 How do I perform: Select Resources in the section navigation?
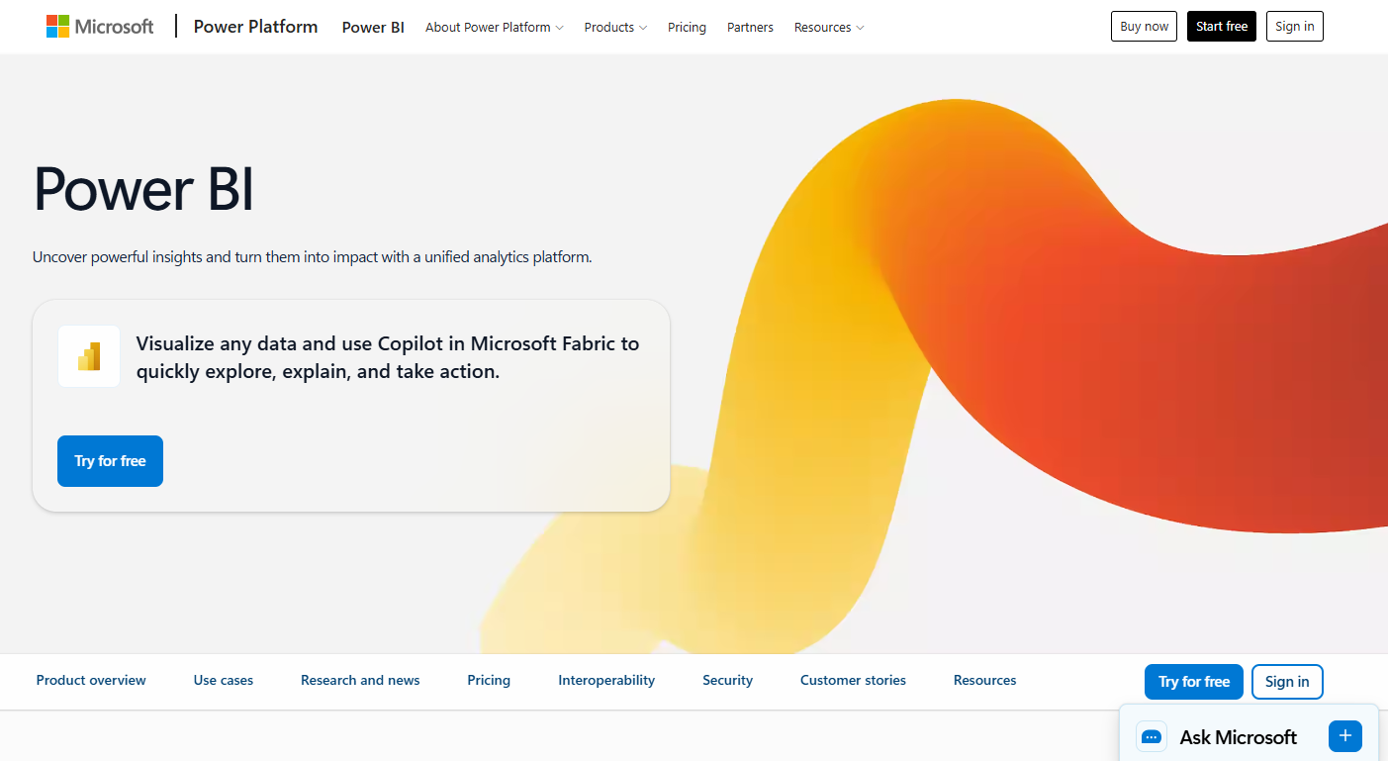pos(984,680)
